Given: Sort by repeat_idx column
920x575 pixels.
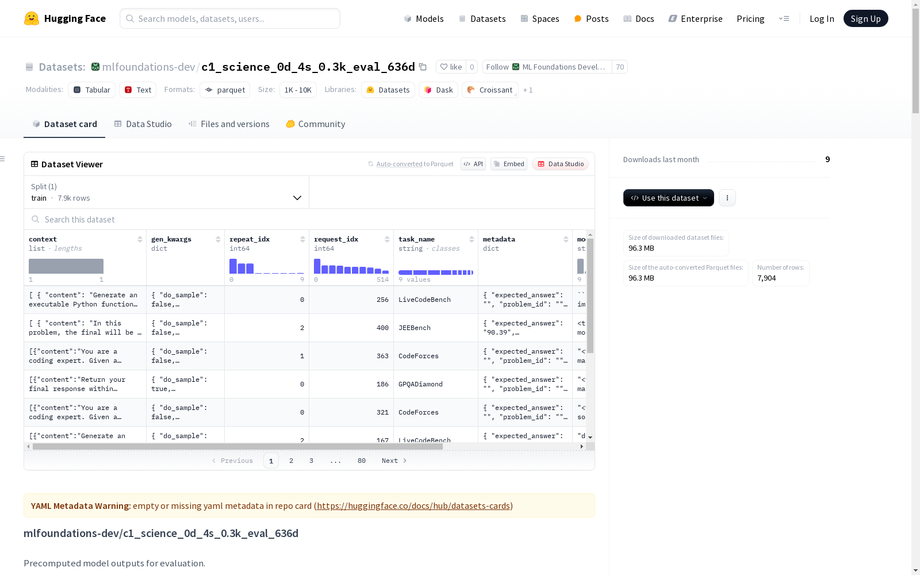Looking at the screenshot, I should (302, 239).
